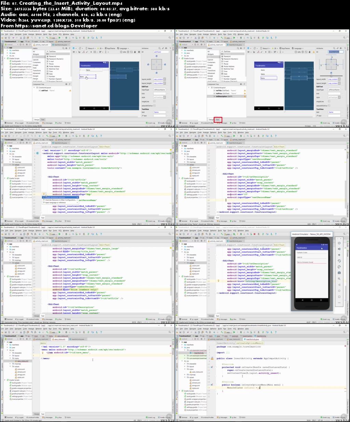Click emulator Zoom magnifier button
Image resolution: width=350 pixels, height=422 pixels.
click(339, 279)
